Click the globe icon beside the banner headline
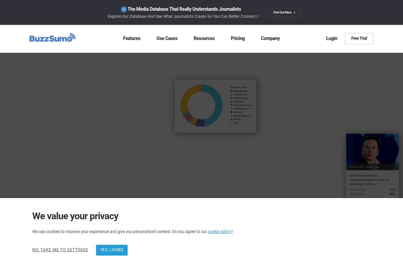This screenshot has width=403, height=269. pos(124,9)
